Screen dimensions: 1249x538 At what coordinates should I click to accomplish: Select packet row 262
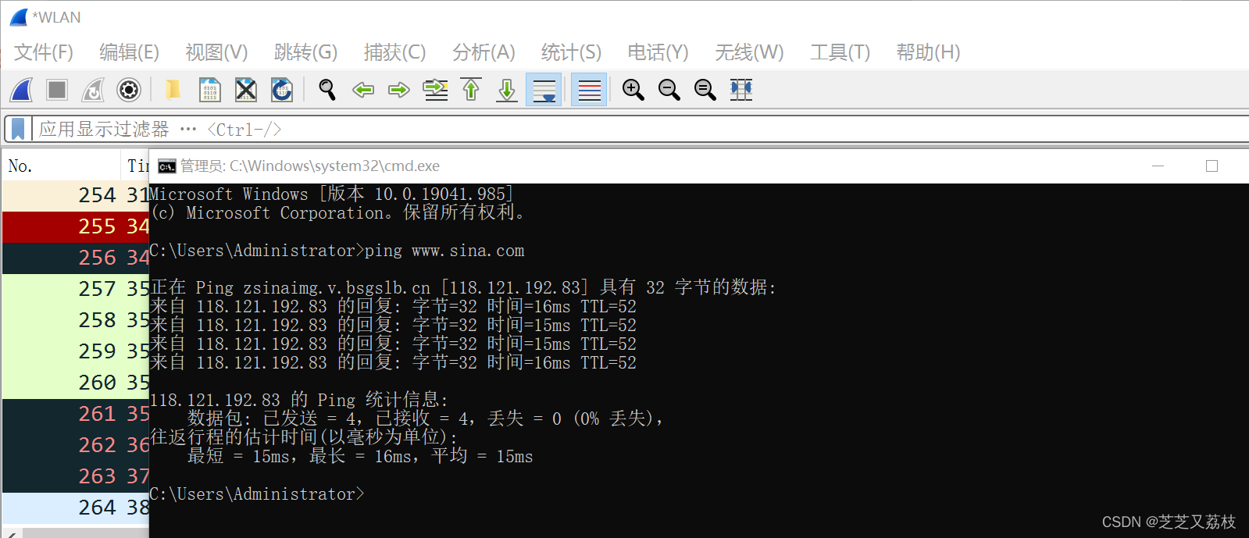[76, 445]
